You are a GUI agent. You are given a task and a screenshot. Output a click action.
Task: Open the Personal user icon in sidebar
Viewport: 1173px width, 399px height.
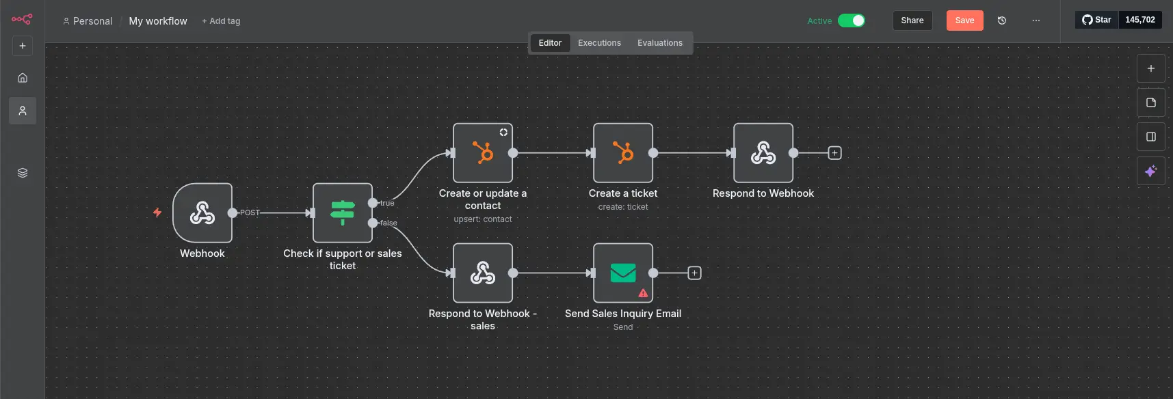(x=23, y=111)
